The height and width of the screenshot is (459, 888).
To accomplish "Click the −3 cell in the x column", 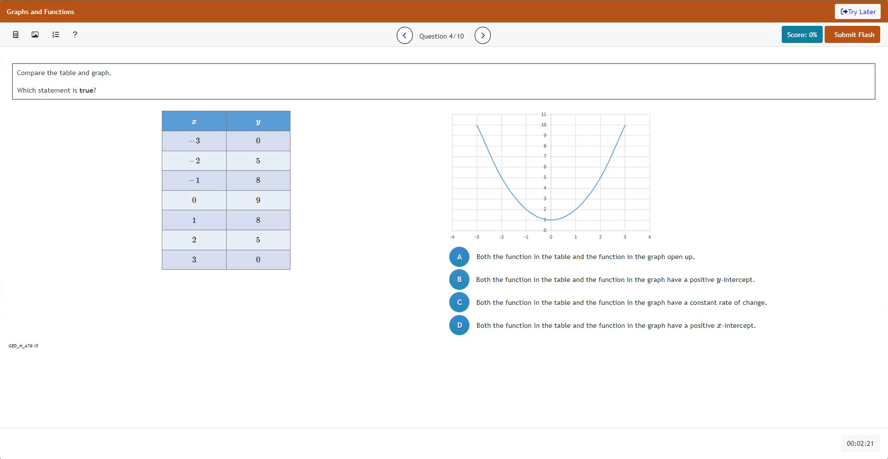I will point(194,141).
